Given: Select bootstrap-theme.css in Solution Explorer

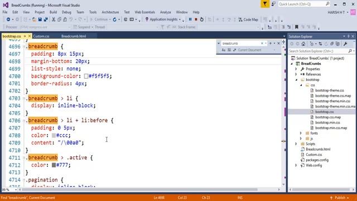Looking at the screenshot, I should (330, 90).
